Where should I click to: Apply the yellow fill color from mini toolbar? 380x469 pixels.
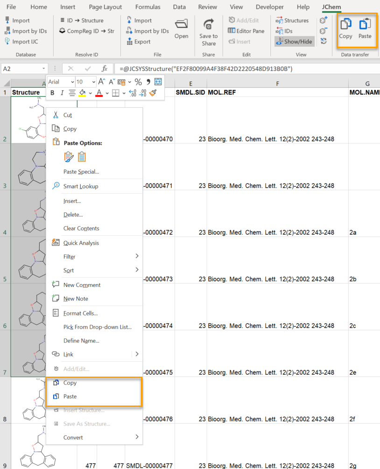(82, 93)
